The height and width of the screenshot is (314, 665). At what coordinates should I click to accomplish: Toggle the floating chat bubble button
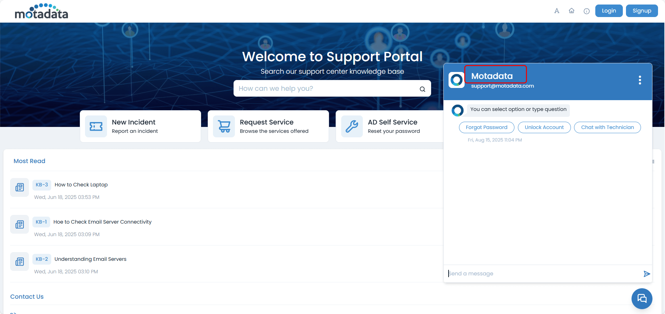pos(642,298)
